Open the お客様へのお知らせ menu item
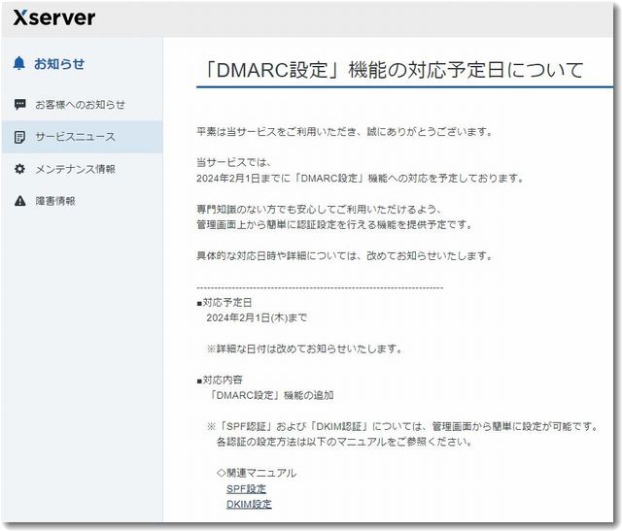Image resolution: width=622 pixels, height=531 pixels. (x=80, y=105)
